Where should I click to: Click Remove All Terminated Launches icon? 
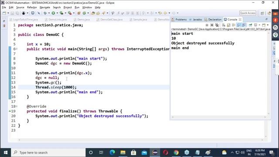pyautogui.click(x=217, y=25)
